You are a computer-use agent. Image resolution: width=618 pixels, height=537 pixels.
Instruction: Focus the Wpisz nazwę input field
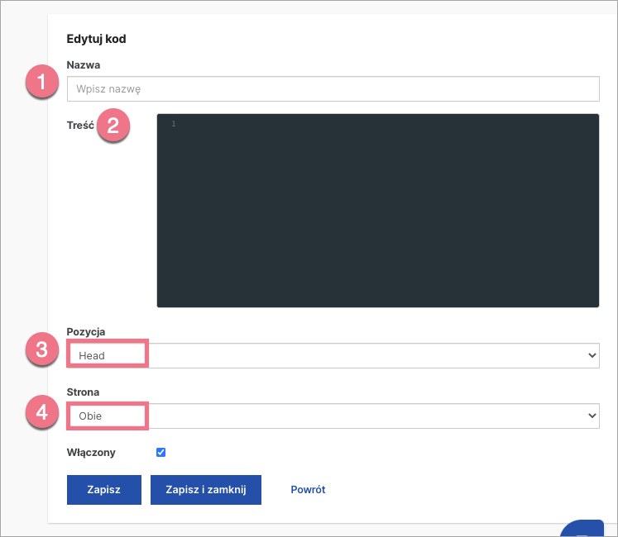(333, 88)
